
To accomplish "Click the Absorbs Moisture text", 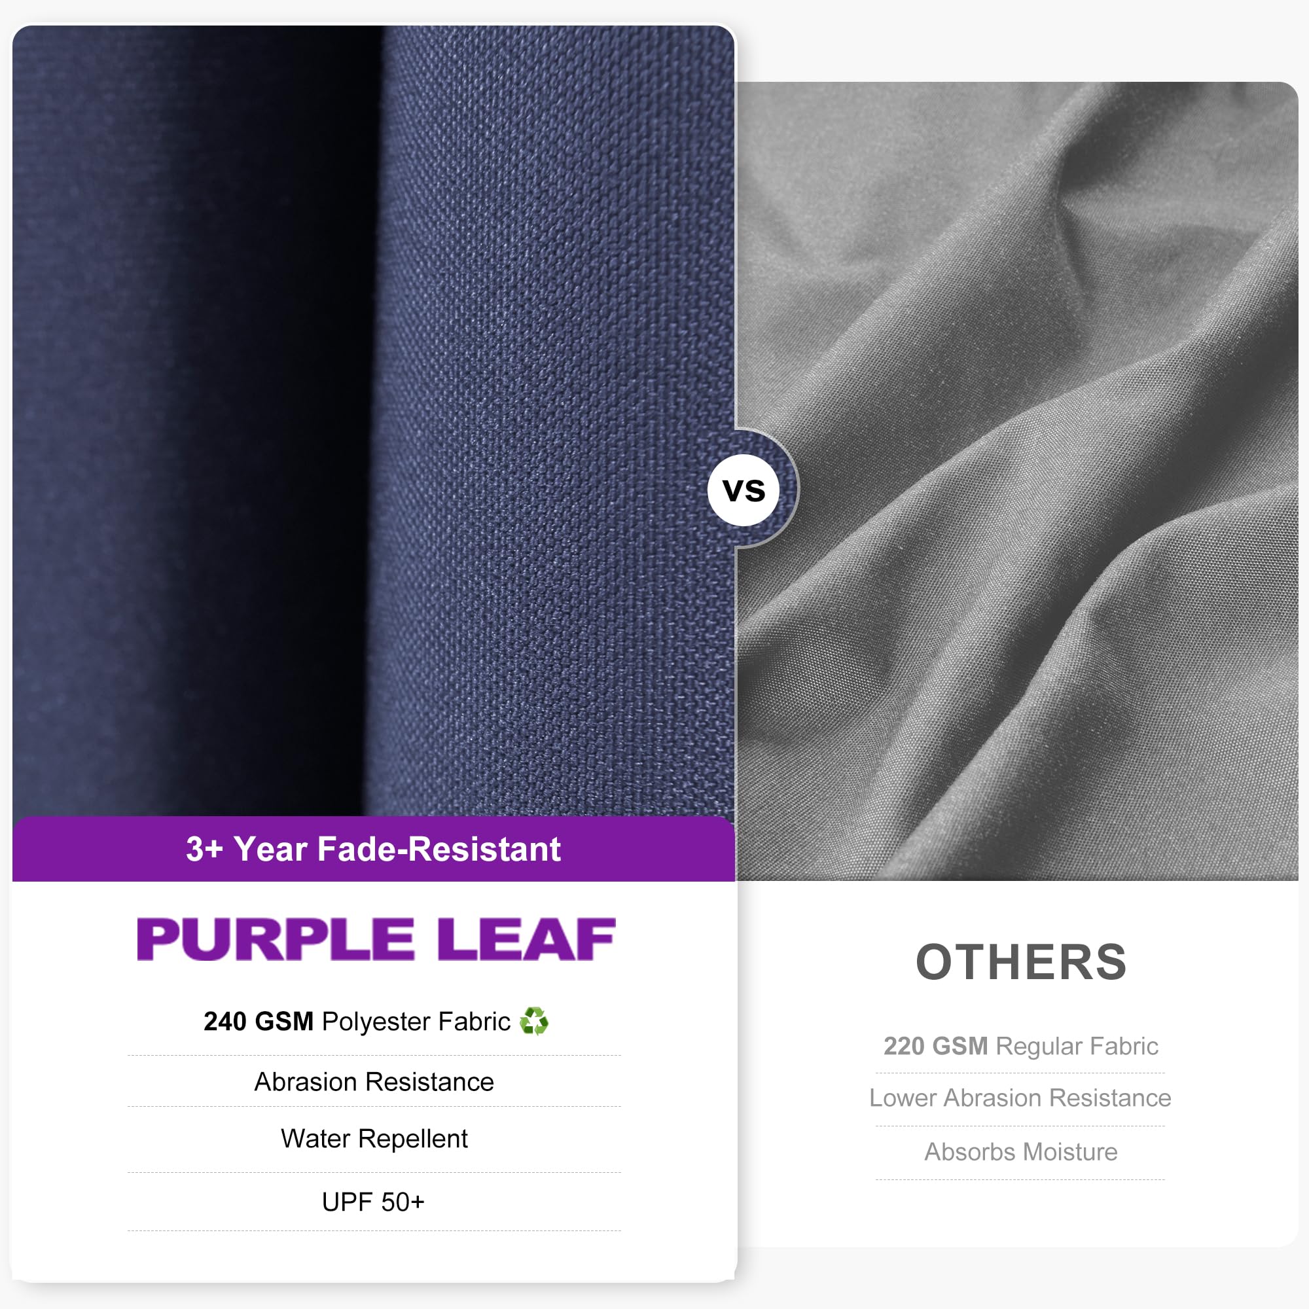I will pos(1020,1152).
